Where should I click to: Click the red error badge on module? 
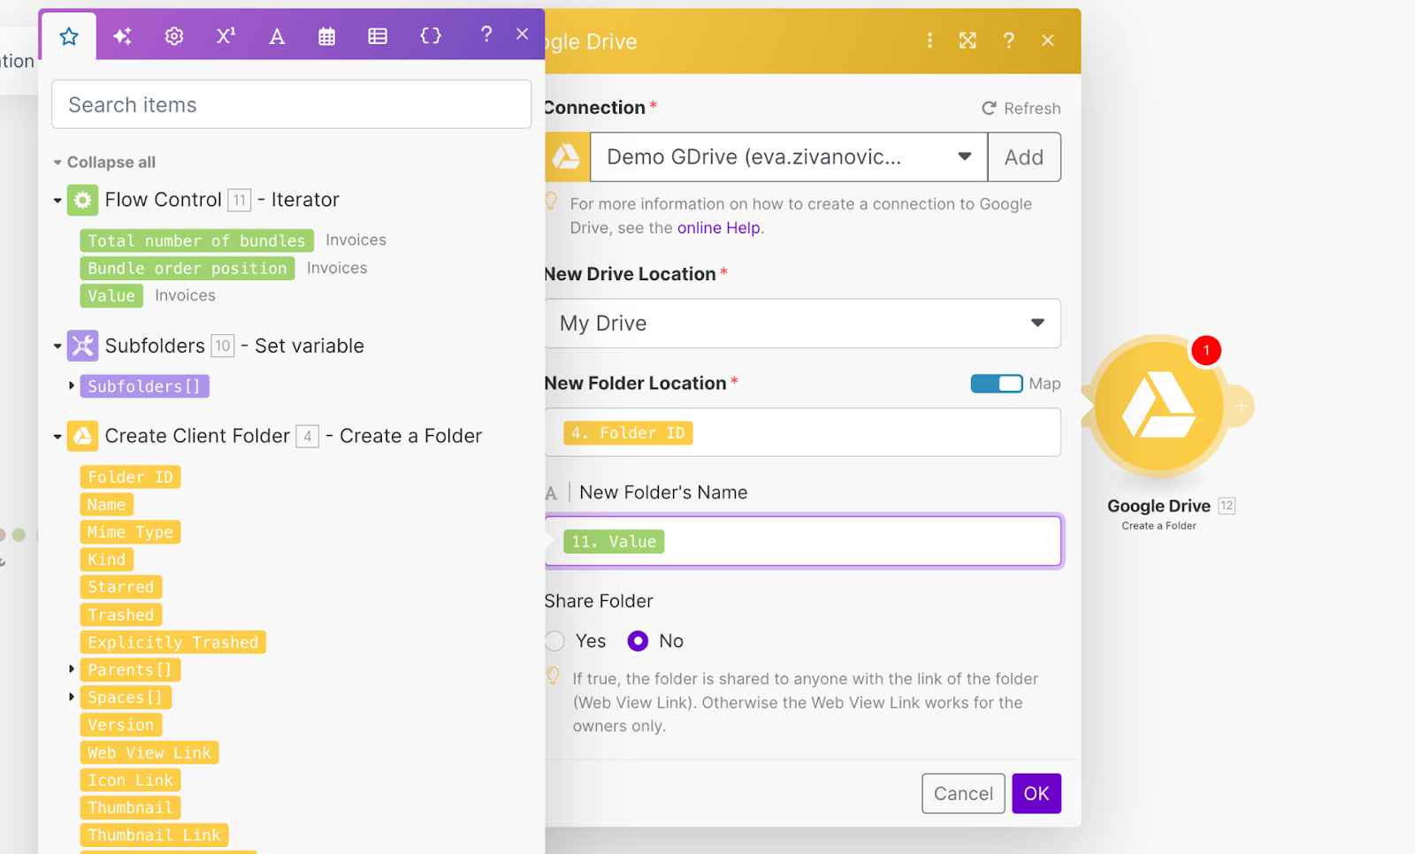pyautogui.click(x=1206, y=350)
